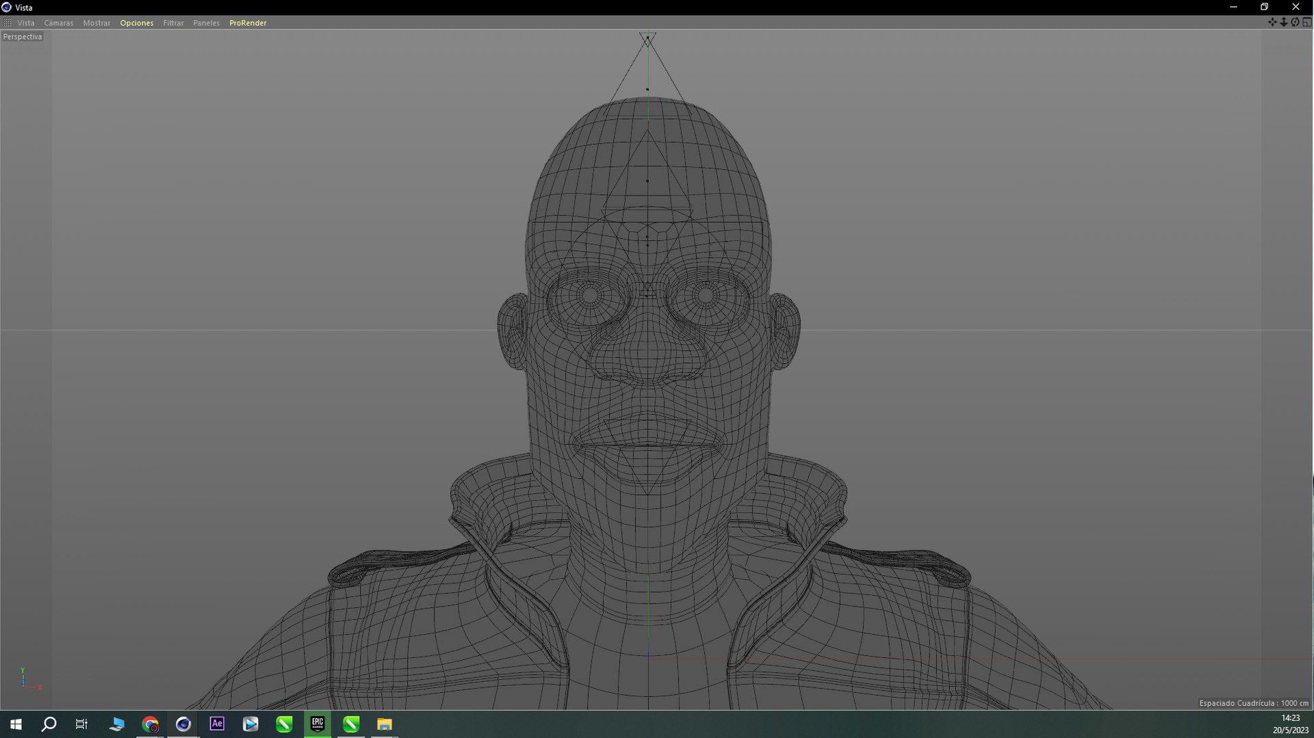Click the Perspectiva viewport label
1314x738 pixels.
[23, 37]
